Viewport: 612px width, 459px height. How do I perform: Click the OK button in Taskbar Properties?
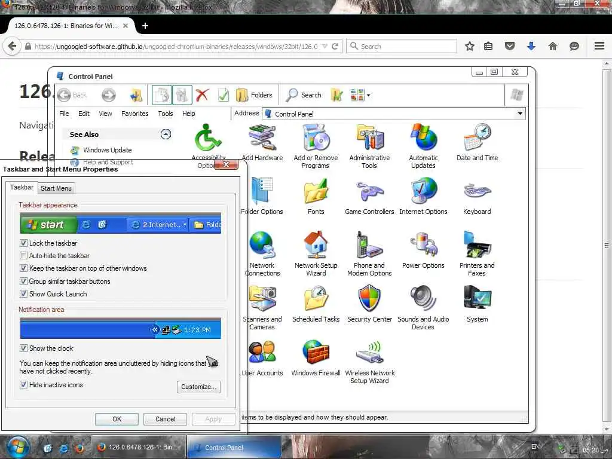click(x=117, y=419)
